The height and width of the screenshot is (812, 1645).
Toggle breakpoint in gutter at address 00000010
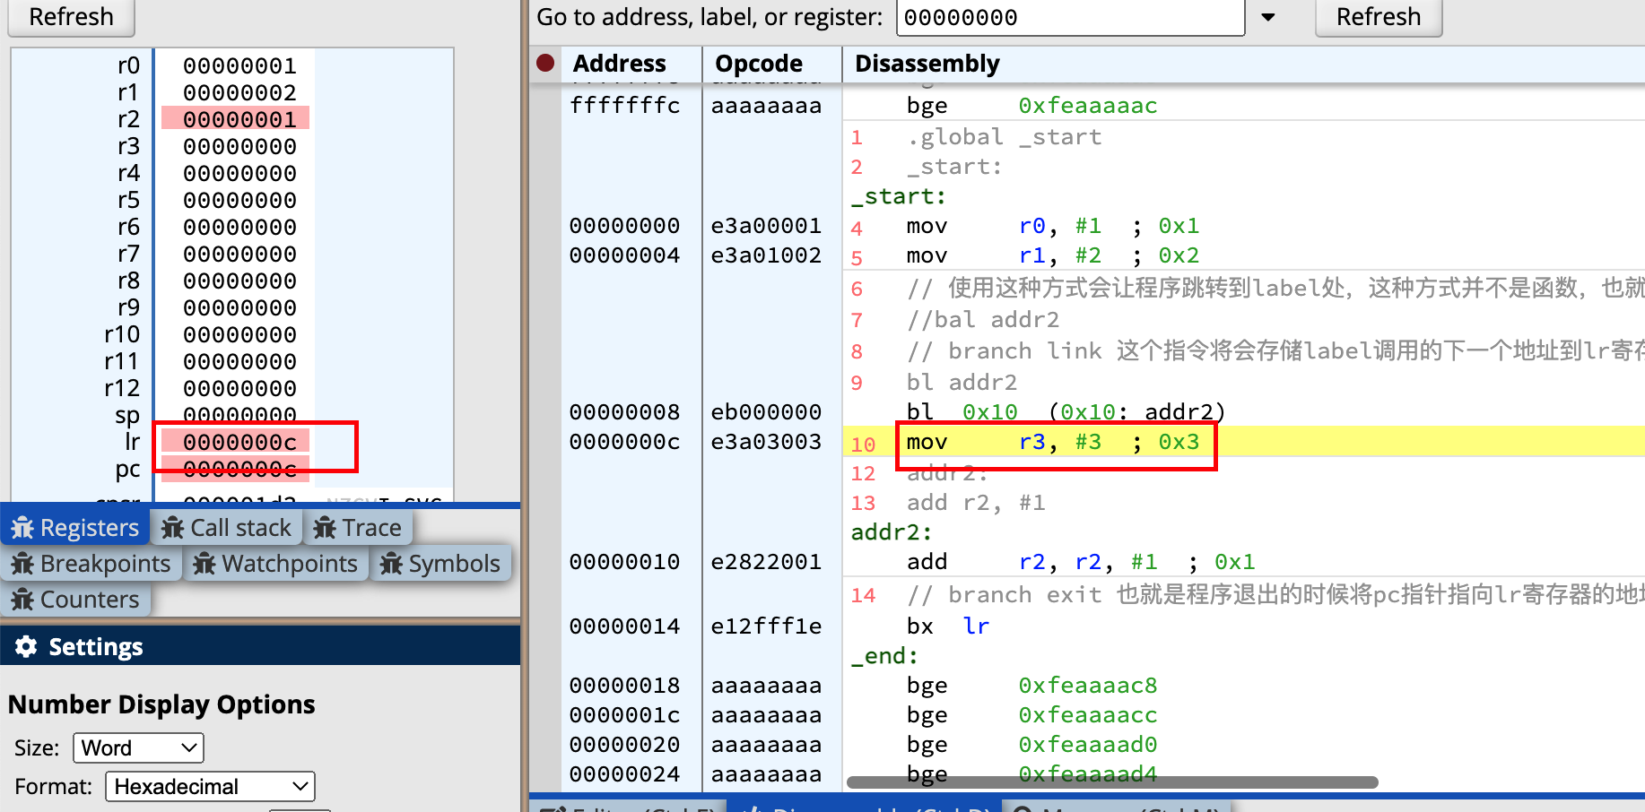(x=544, y=562)
